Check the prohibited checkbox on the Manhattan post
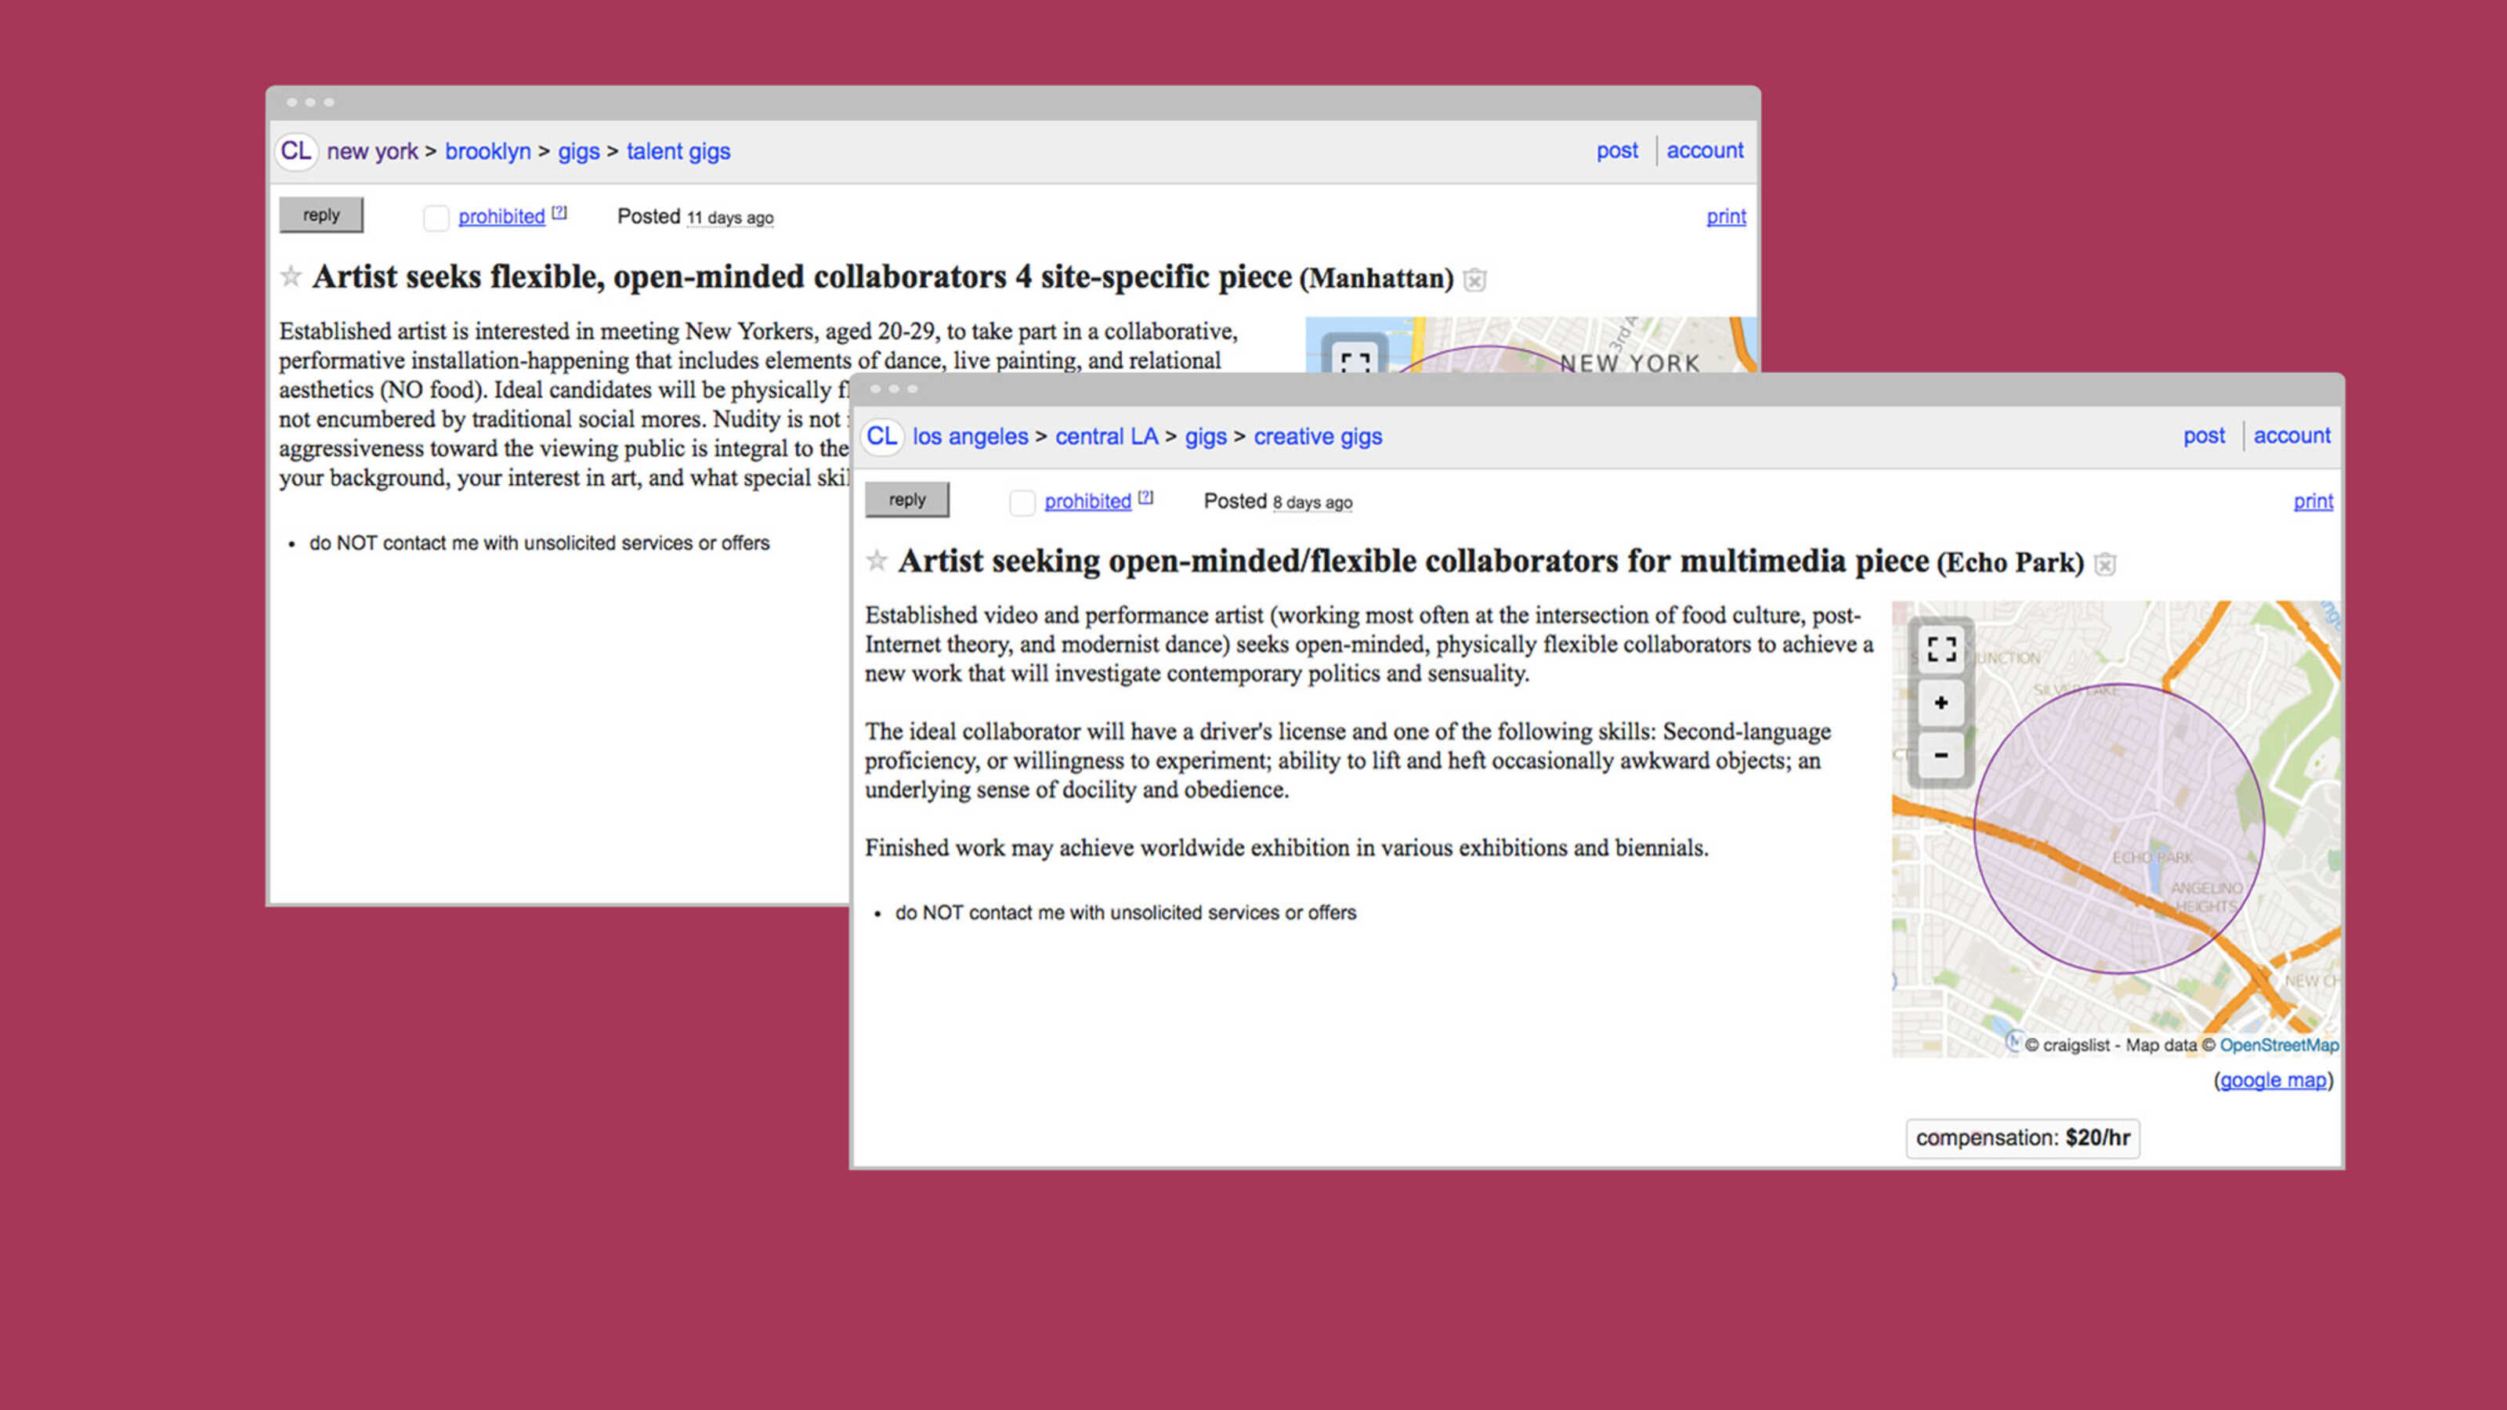This screenshot has height=1410, width=2507. coord(436,218)
